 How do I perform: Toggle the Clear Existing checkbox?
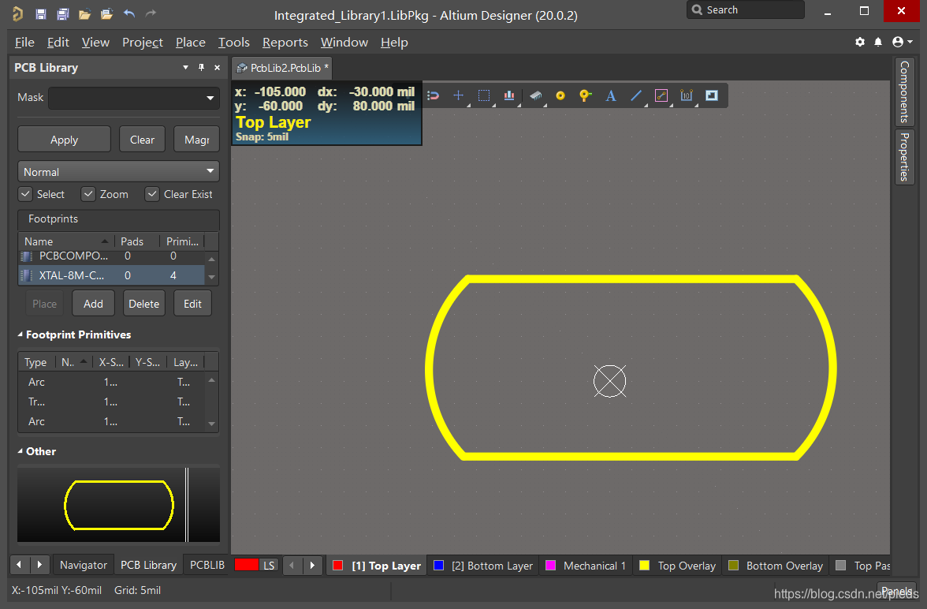pos(152,194)
